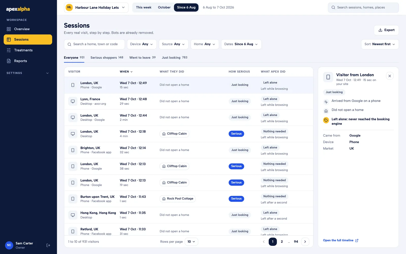Open Reports document icon in sidebar
The height and width of the screenshot is (254, 406).
pos(9,61)
